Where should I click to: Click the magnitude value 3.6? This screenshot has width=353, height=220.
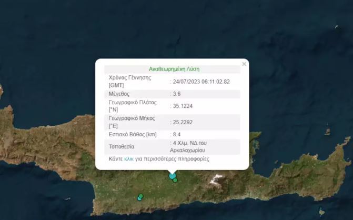tap(177, 94)
